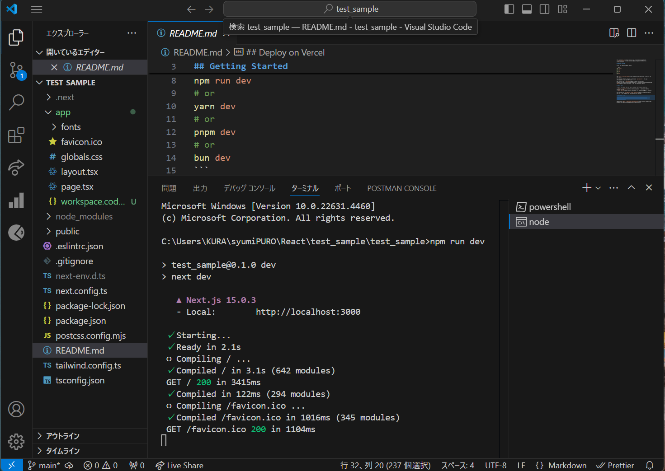The image size is (665, 471).
Task: Publish or sync changes cloud icon
Action: tap(69, 465)
